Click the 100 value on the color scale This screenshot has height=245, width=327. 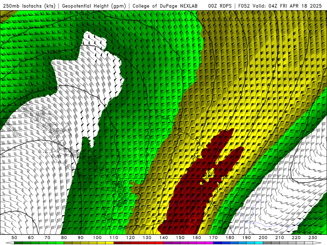97,238
